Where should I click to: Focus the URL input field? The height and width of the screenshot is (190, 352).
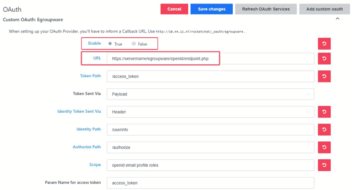point(210,59)
